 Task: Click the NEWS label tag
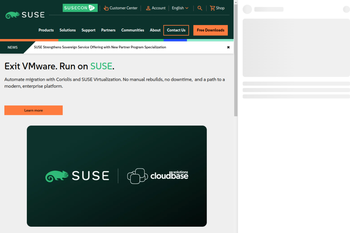point(13,48)
